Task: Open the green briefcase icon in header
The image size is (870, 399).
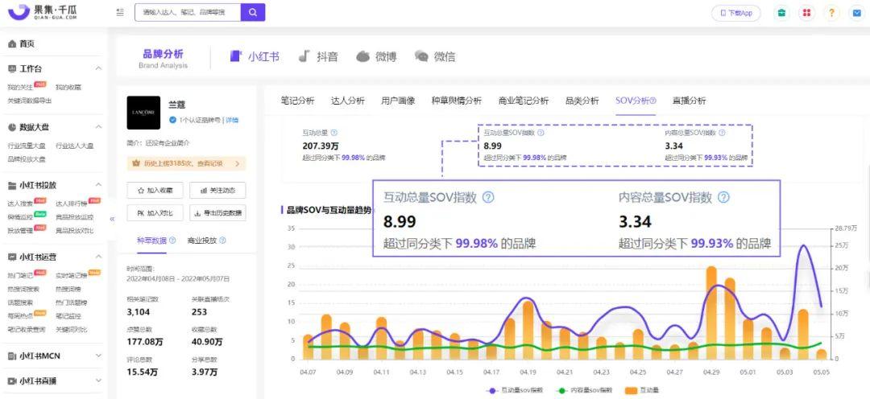Action: (781, 13)
